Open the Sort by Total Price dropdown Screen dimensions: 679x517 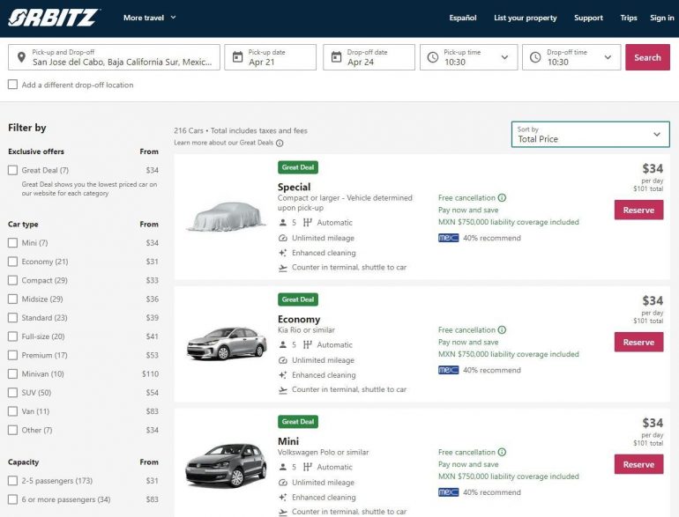tap(590, 135)
